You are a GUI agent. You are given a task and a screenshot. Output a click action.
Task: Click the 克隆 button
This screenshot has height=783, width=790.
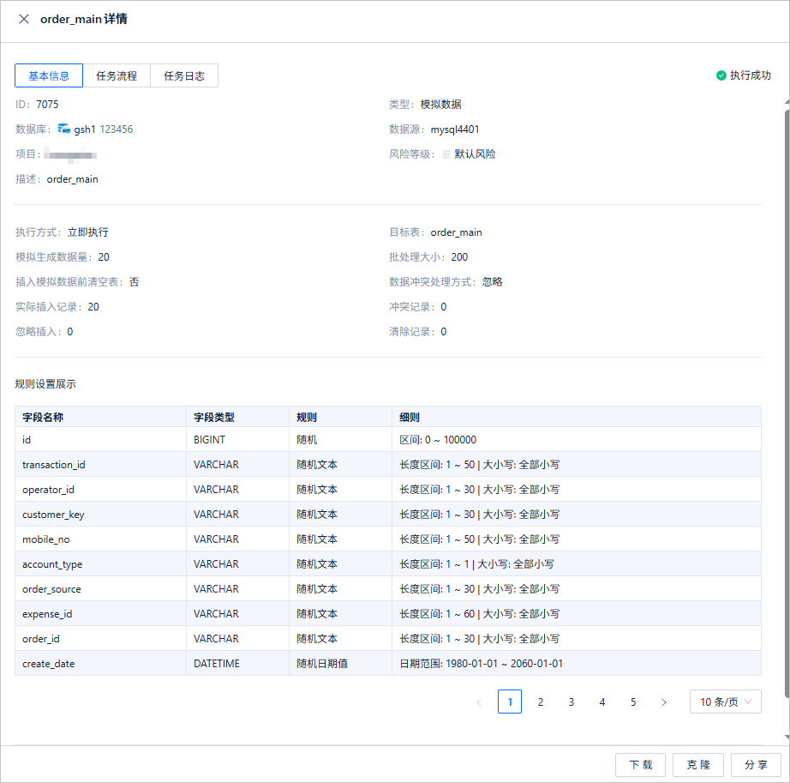698,765
